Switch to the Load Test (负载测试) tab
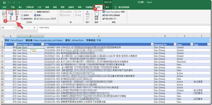This screenshot has width=212, height=105. 89,7
